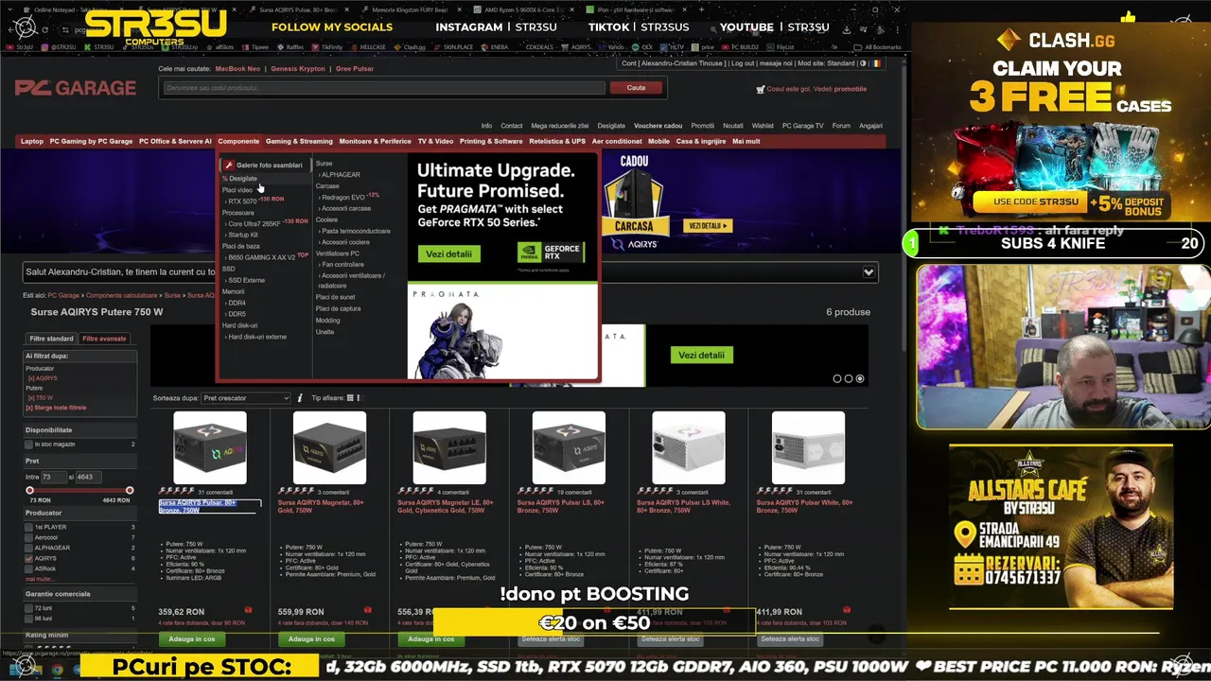Screen dimensions: 1211x681
Task: Expand the greeting bar chevron
Action: 869,272
